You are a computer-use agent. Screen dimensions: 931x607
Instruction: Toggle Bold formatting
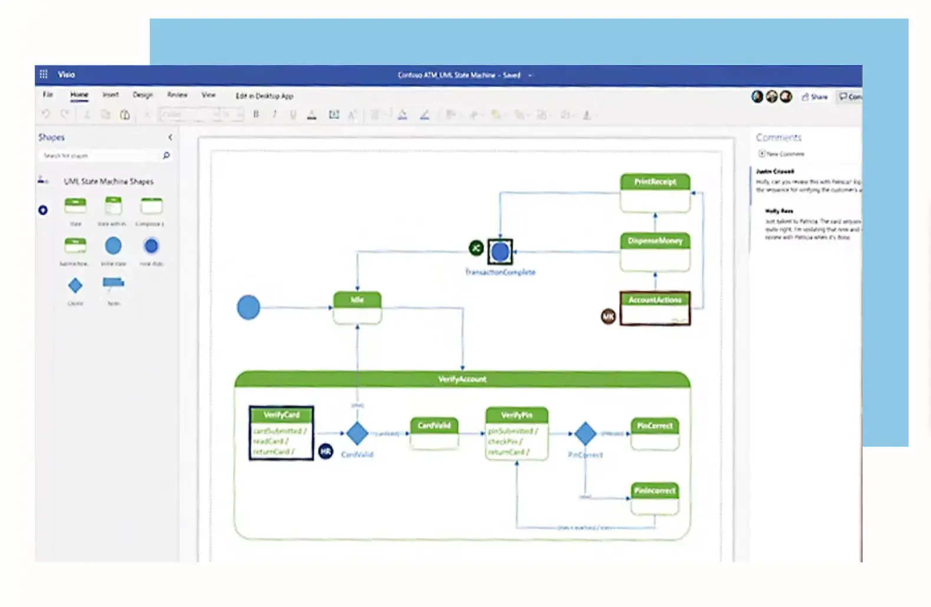pos(256,114)
